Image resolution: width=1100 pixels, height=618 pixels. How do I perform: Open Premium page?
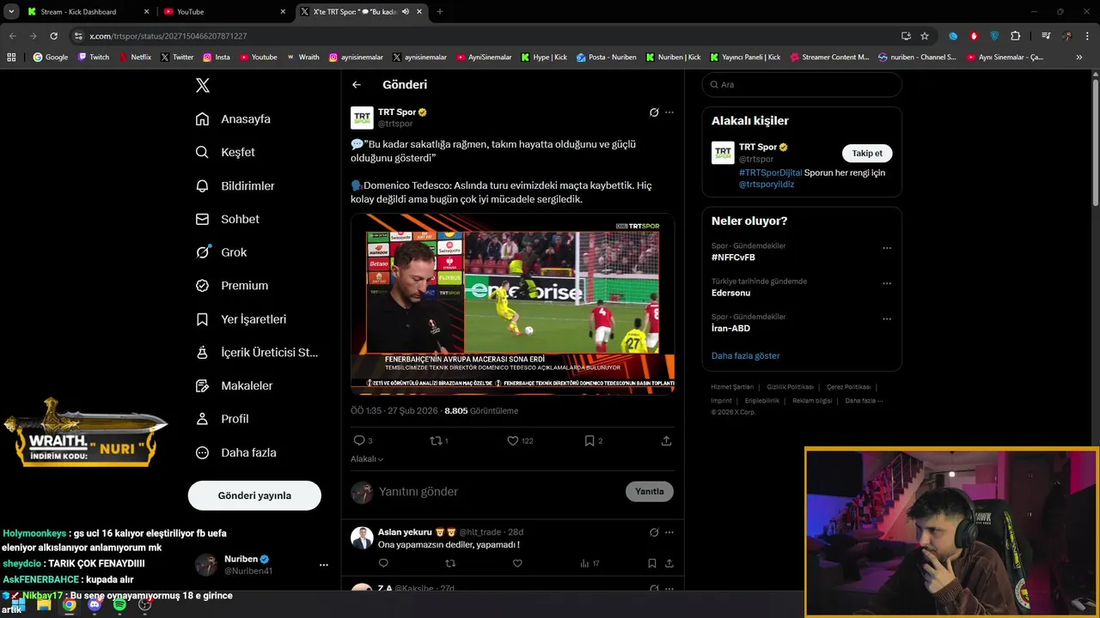232,286
